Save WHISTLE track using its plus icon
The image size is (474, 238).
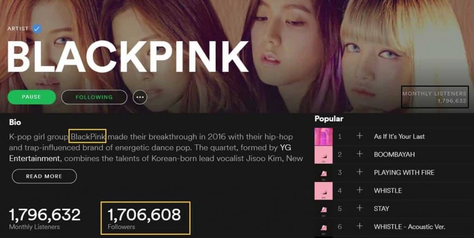coord(359,190)
